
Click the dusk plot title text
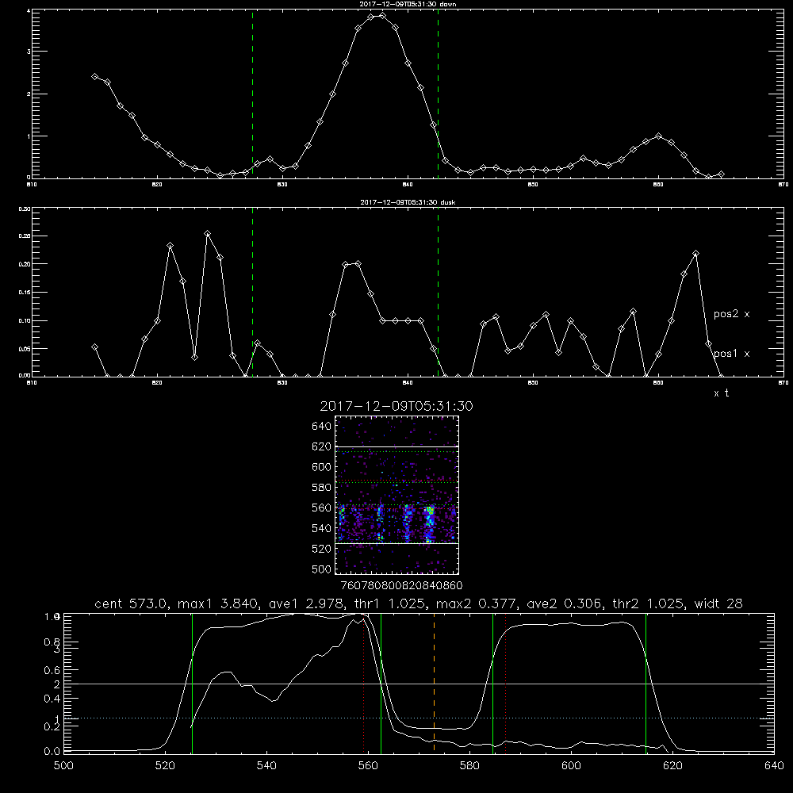(408, 202)
